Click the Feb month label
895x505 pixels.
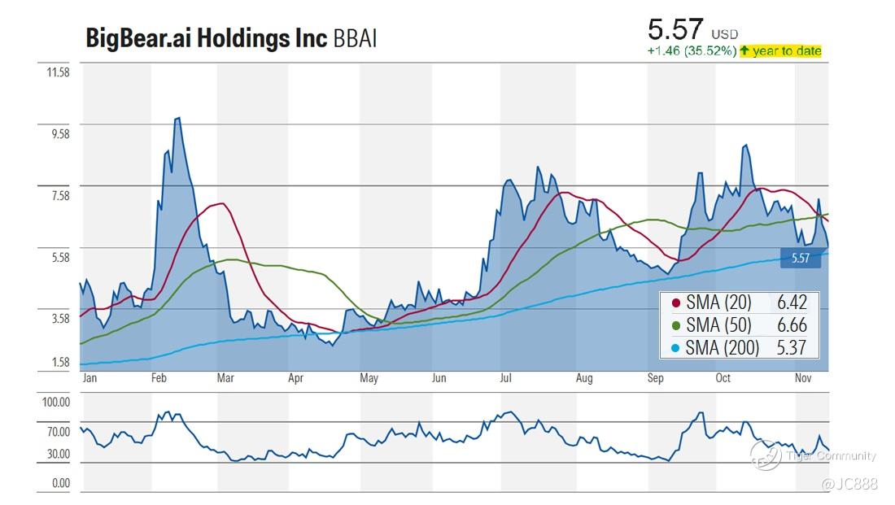pyautogui.click(x=159, y=378)
